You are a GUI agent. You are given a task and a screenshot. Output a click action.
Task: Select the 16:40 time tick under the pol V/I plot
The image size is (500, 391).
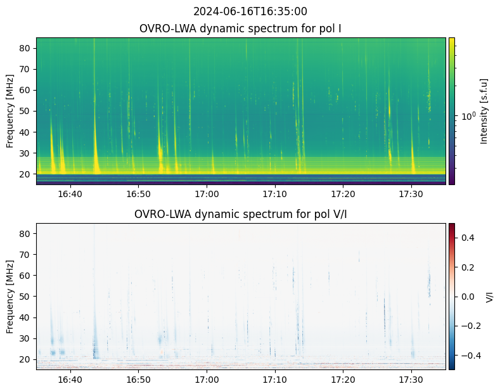pos(70,379)
